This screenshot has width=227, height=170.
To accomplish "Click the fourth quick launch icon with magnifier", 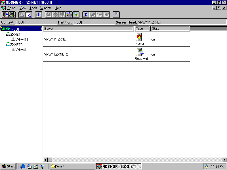I will click(42, 166).
